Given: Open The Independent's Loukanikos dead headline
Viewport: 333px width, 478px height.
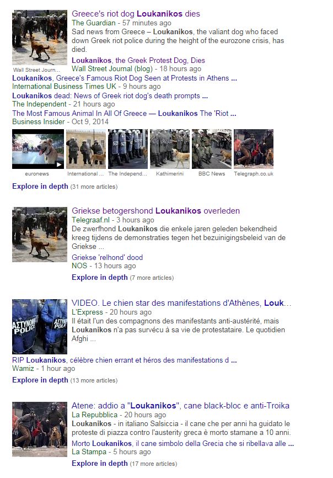Looking at the screenshot, I should click(110, 95).
